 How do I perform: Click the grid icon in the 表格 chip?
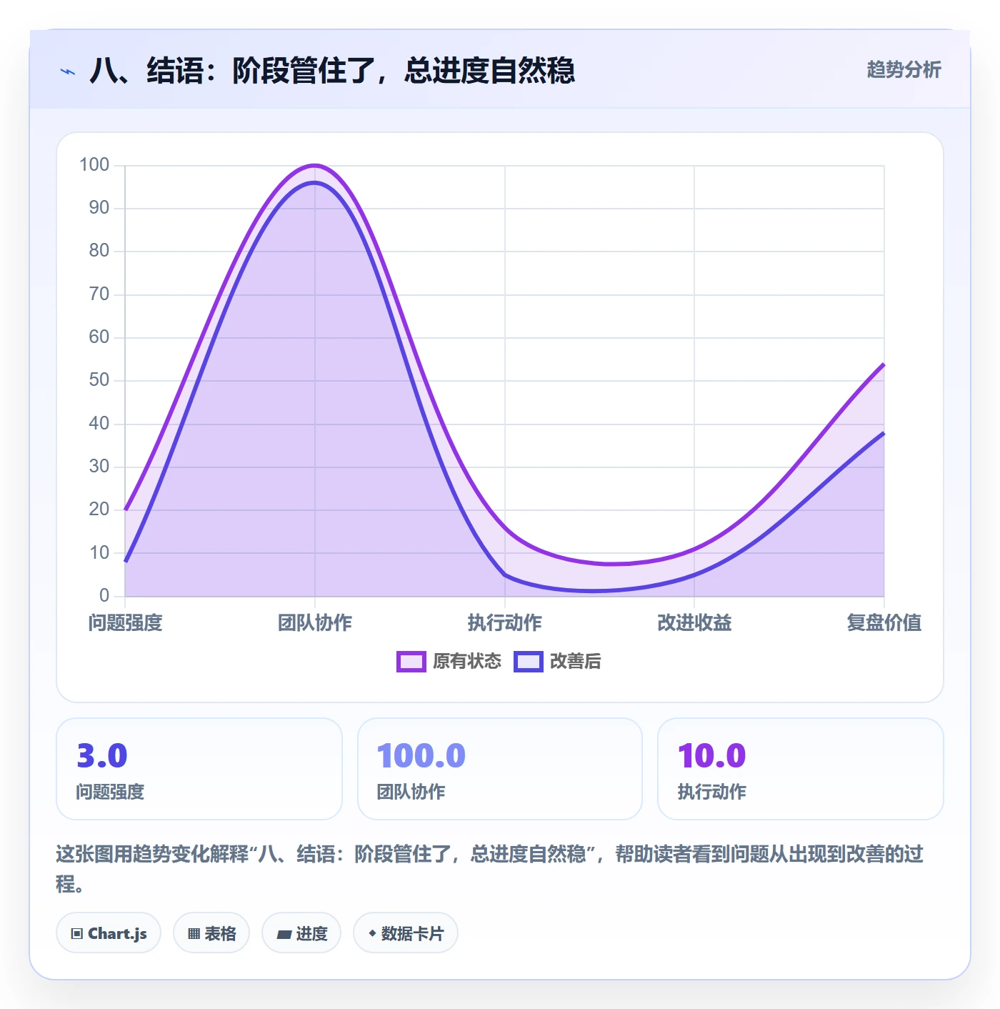[x=194, y=934]
